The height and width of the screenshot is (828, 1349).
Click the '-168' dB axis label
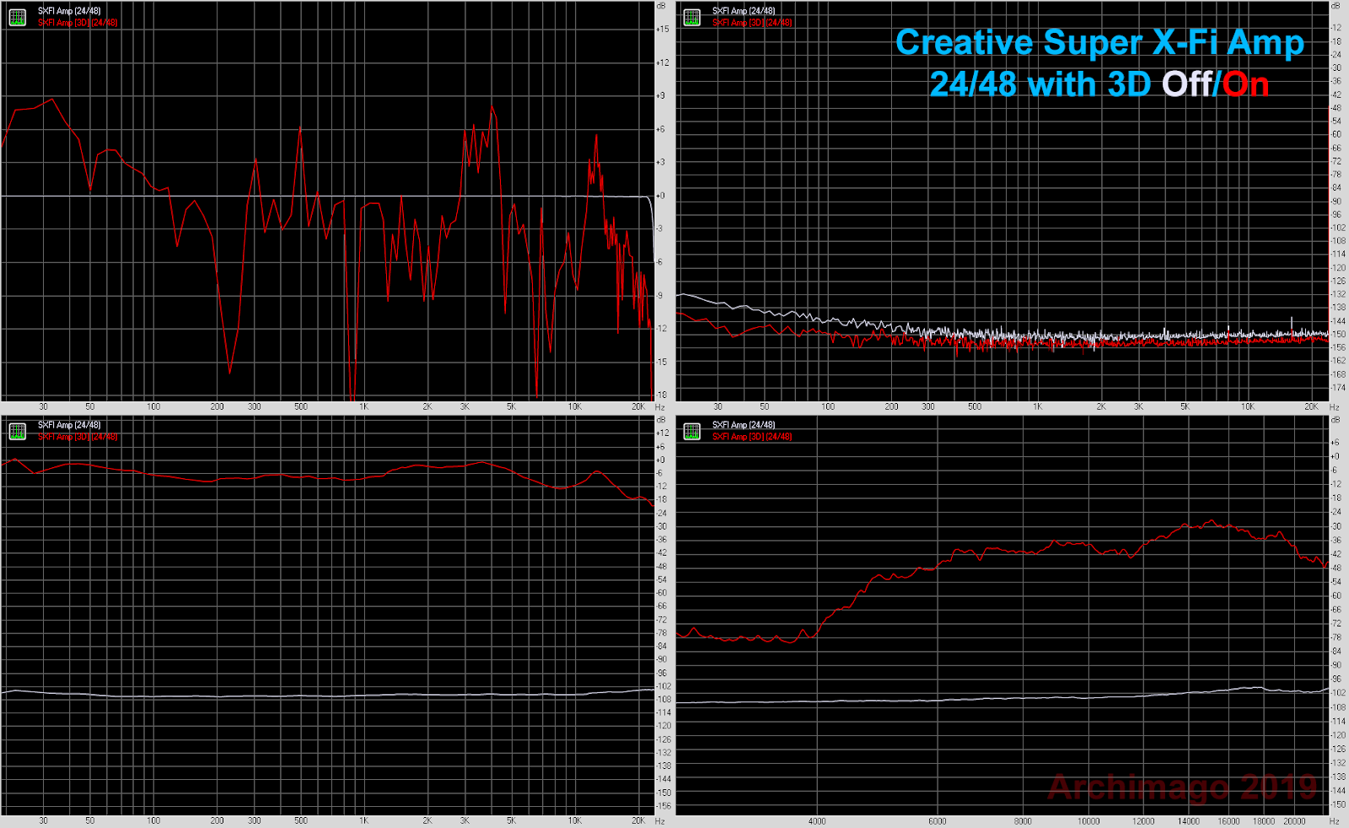(1338, 374)
